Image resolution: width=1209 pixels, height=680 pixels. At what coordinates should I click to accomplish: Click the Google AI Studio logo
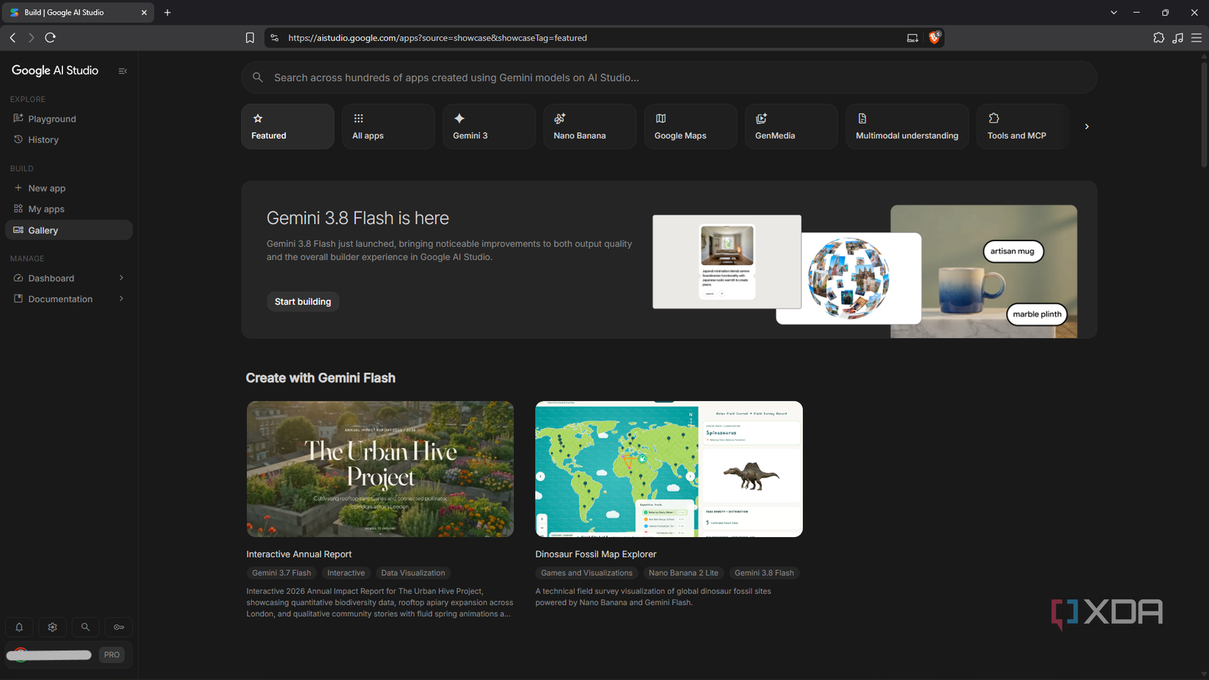(x=55, y=71)
